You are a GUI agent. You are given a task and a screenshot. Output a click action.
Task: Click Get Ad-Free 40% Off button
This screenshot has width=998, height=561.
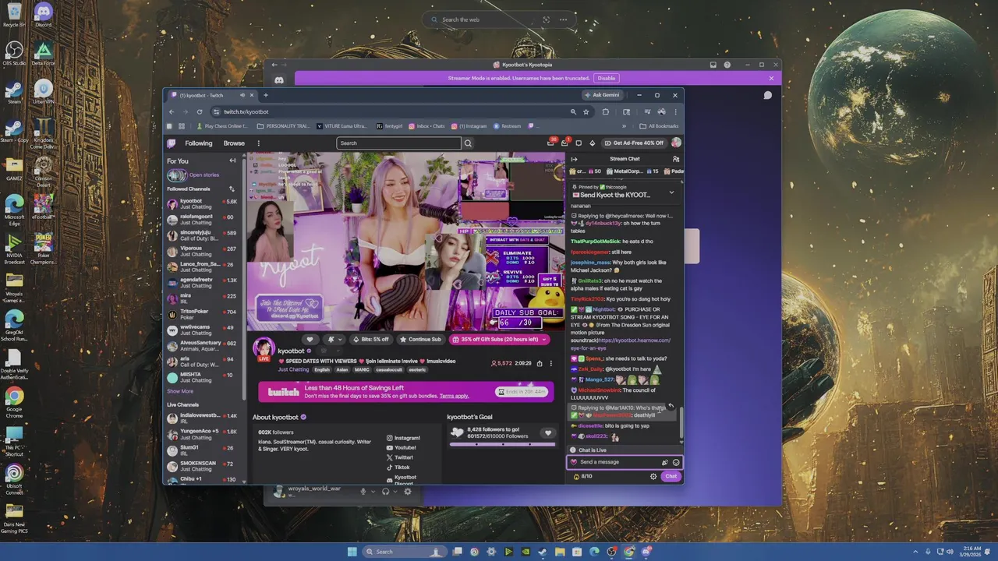coord(633,143)
